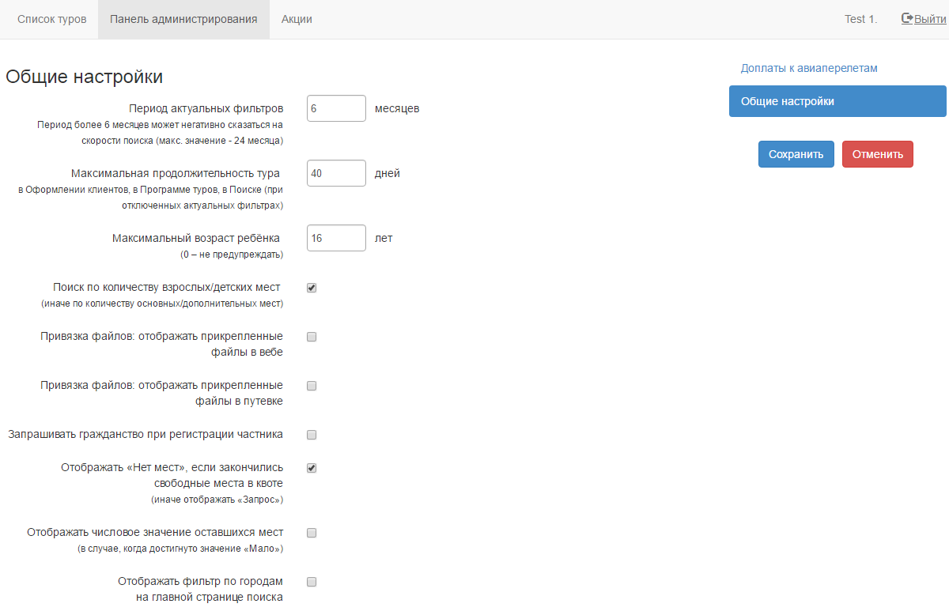Click the logout icon next to Выйти
Screen dimensions: 949x615
[907, 18]
